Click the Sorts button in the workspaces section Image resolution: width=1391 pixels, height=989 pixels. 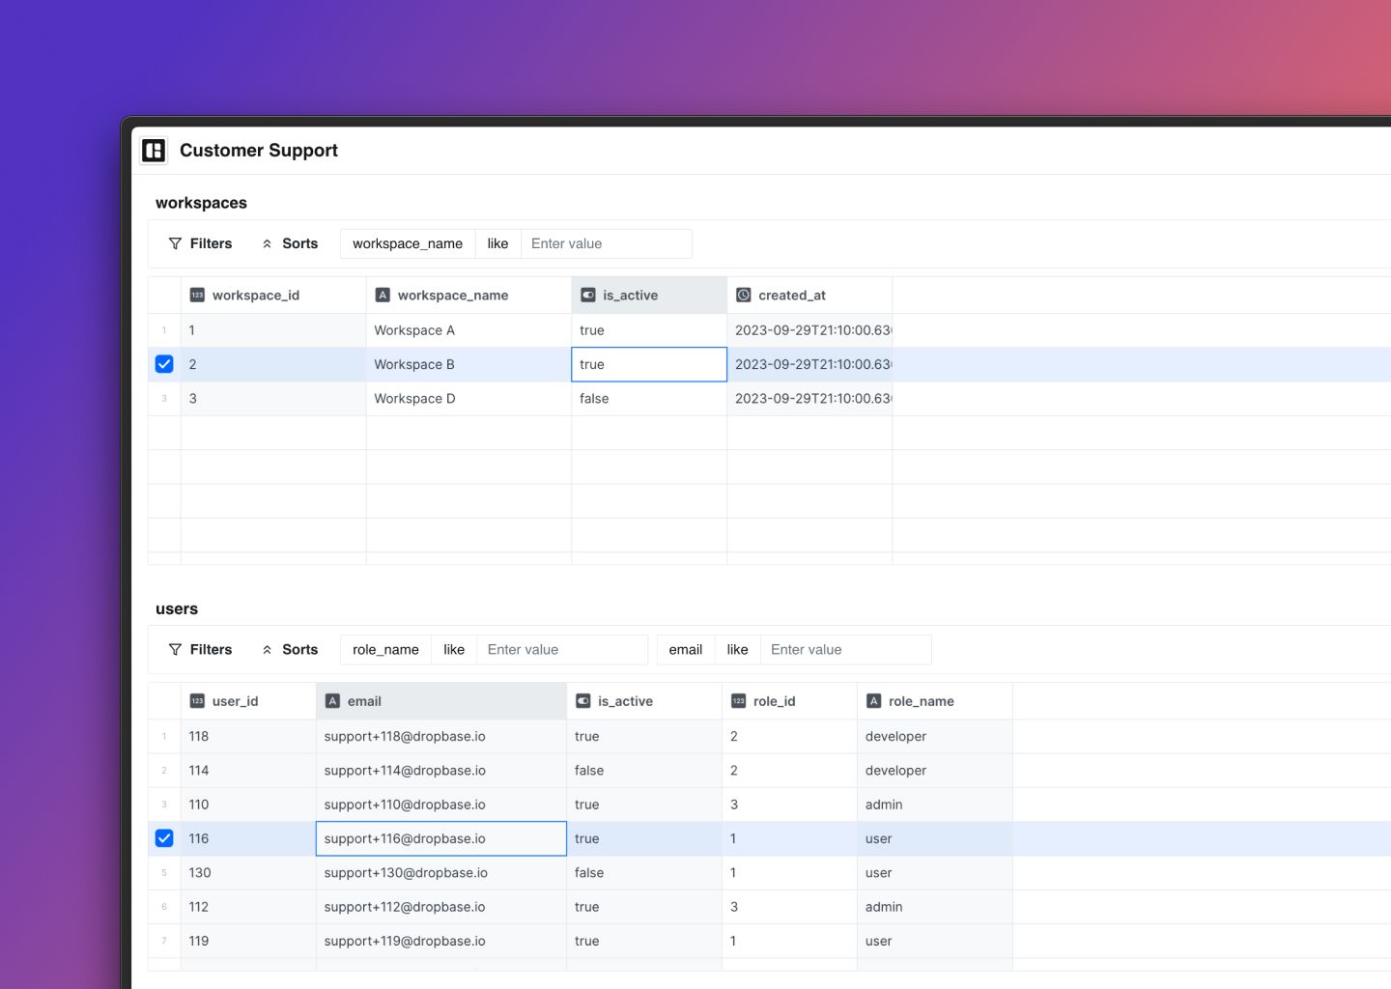point(291,243)
